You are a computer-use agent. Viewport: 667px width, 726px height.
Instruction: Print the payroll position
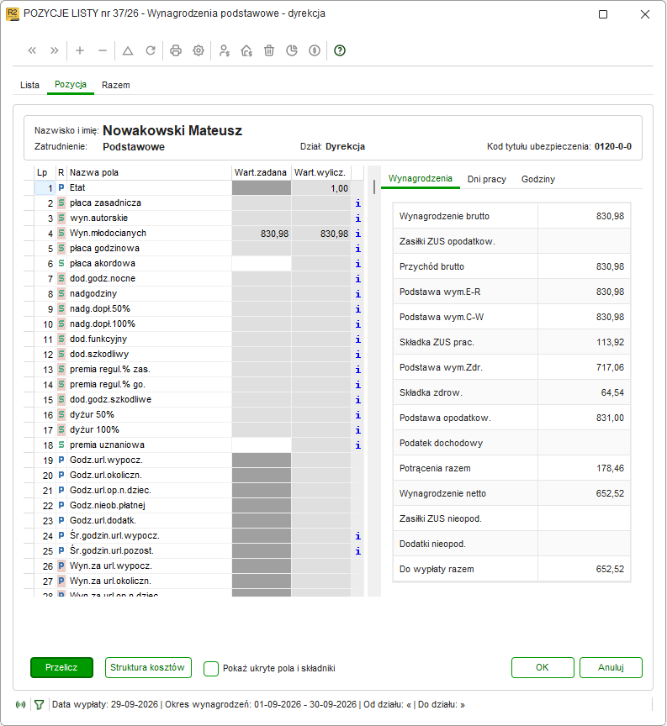click(x=176, y=50)
